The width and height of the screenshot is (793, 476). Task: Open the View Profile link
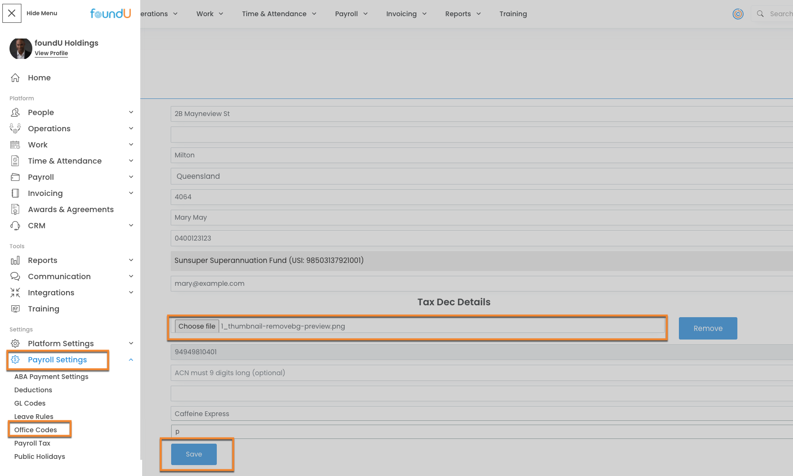point(51,53)
